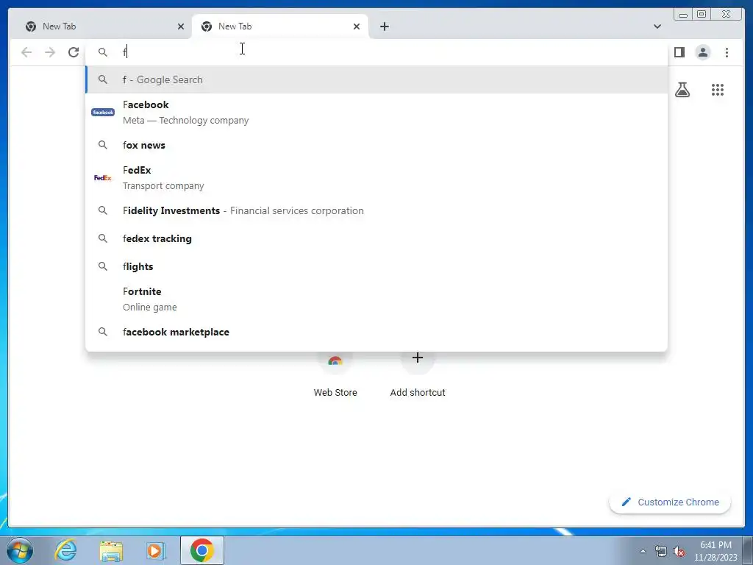Click the magnifier beside 'facebook marketplace'

click(x=103, y=332)
